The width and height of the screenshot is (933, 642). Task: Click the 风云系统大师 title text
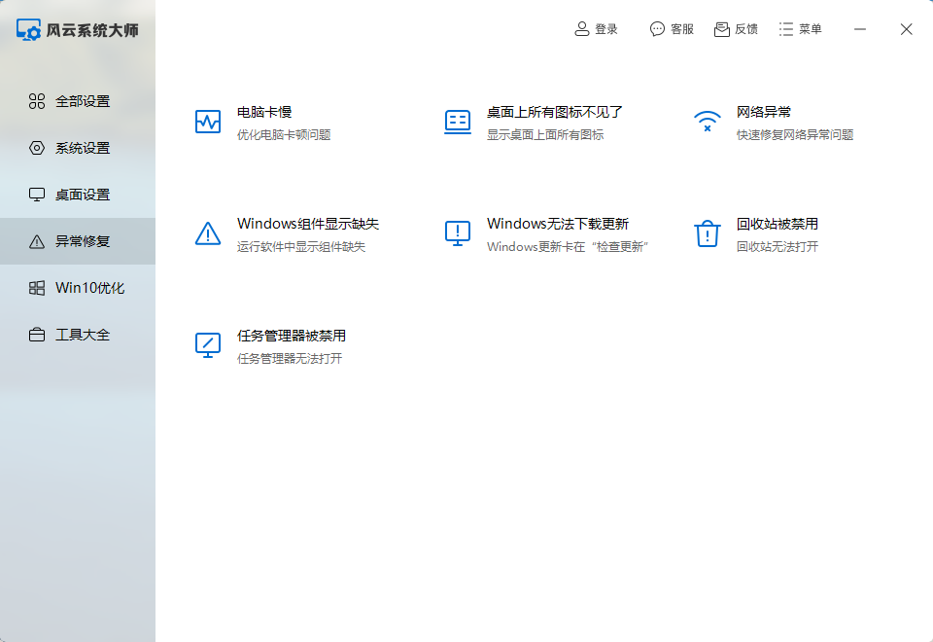coord(92,30)
